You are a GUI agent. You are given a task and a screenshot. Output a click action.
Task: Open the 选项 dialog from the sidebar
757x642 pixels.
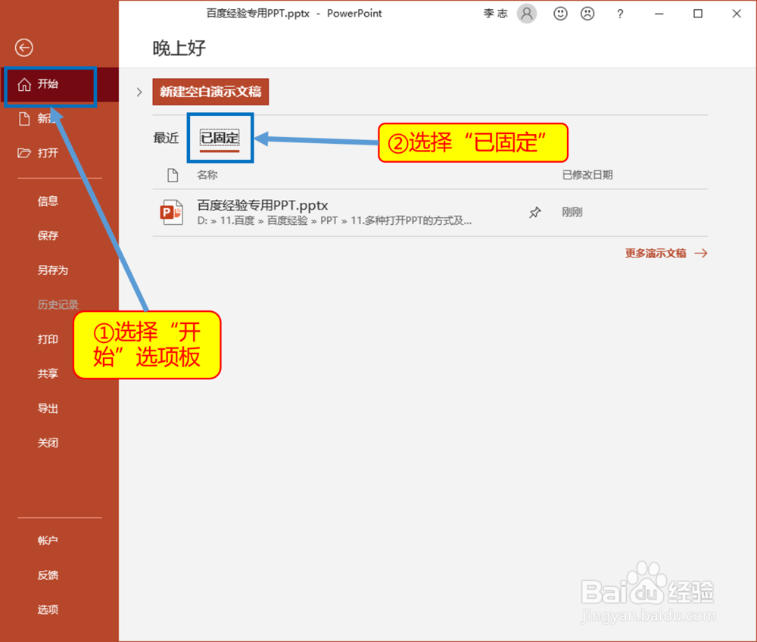(48, 609)
